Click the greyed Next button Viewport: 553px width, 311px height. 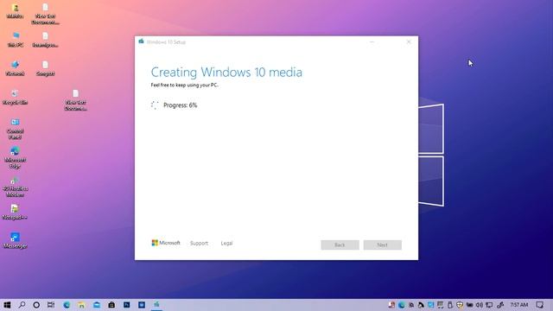click(x=382, y=244)
